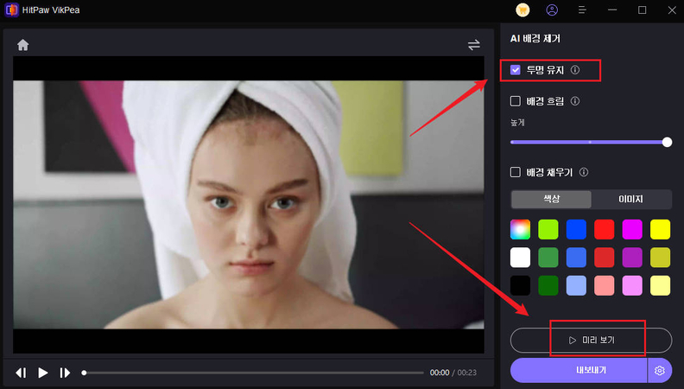The width and height of the screenshot is (684, 389).
Task: Open the shopping cart icon
Action: [x=522, y=10]
